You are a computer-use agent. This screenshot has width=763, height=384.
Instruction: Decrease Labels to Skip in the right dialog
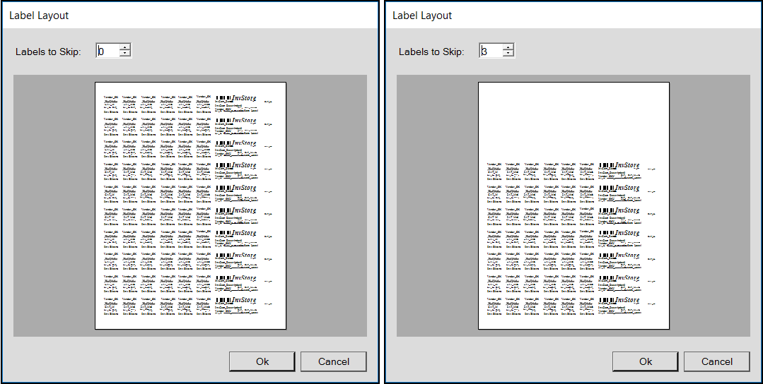pos(508,54)
